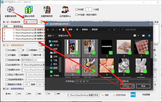Enable the 垂直翻转 checkbox
This screenshot has width=162, height=102.
pyautogui.click(x=20, y=55)
